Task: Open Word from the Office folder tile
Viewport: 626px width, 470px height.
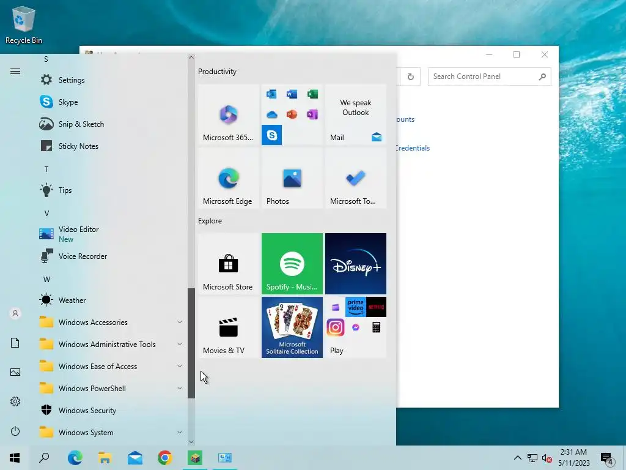Action: (x=292, y=94)
